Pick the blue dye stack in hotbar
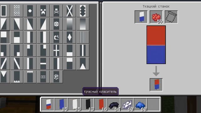Screen dimensions: 201x113 140,104
